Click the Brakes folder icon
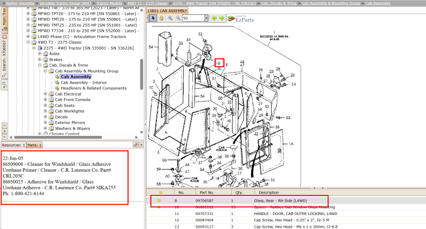Screen dimensions: 426x229 coord(46,59)
